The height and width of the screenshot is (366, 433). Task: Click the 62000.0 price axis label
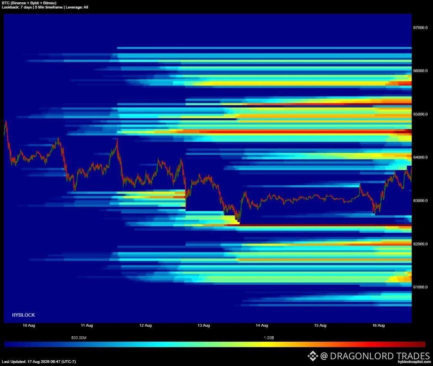click(420, 244)
